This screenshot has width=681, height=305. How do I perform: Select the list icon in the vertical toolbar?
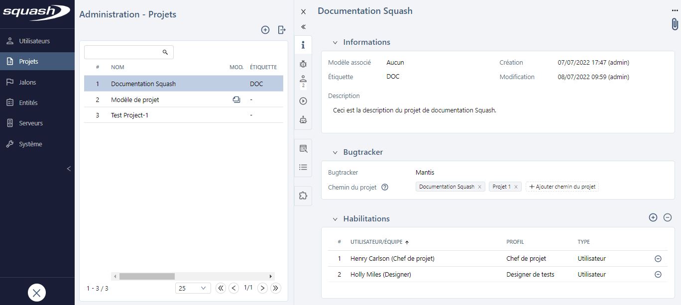[x=303, y=167]
